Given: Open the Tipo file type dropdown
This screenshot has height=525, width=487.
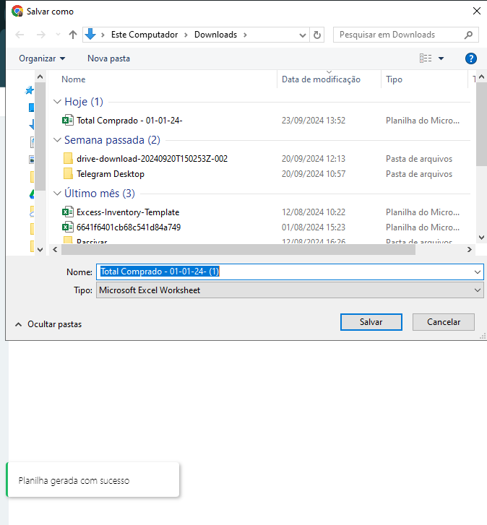Looking at the screenshot, I should 289,290.
